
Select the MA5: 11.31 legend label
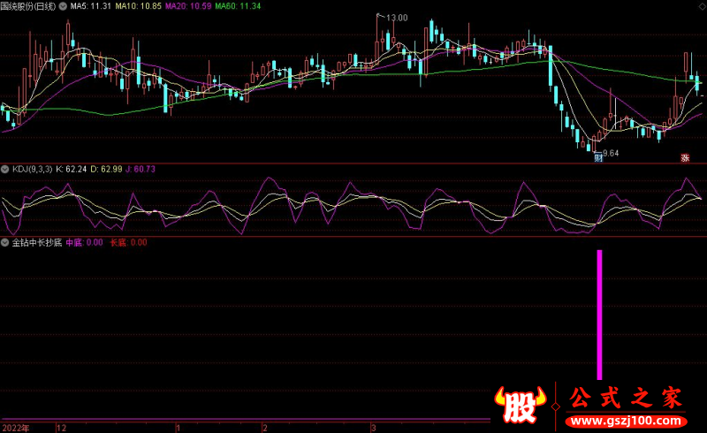click(x=90, y=5)
